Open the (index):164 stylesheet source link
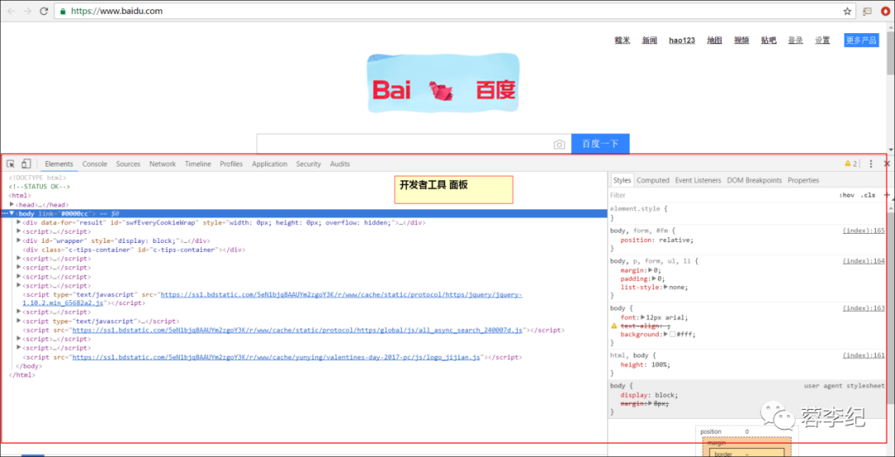 click(x=864, y=260)
